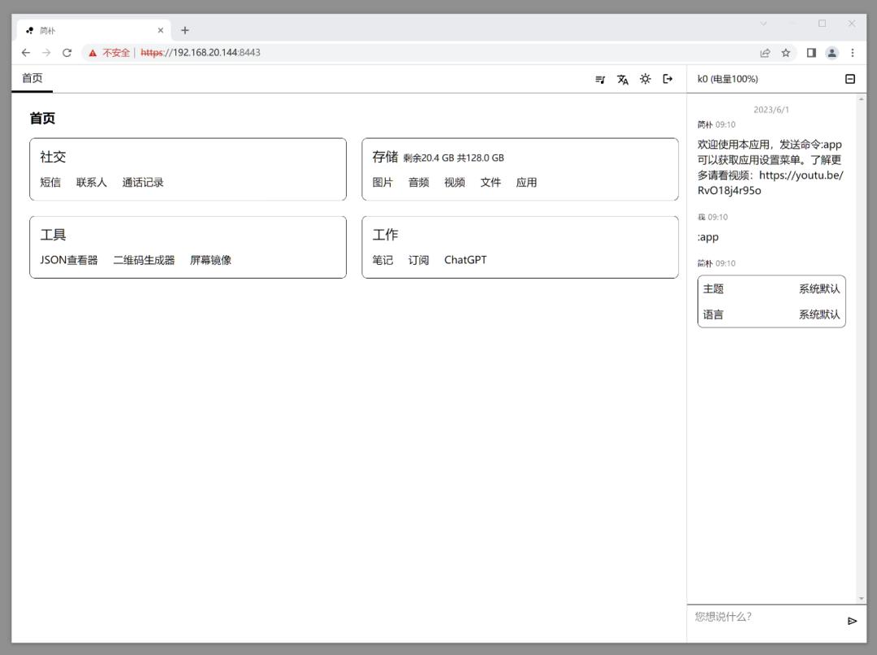
Task: Click the brightness theme icon
Action: [x=645, y=79]
